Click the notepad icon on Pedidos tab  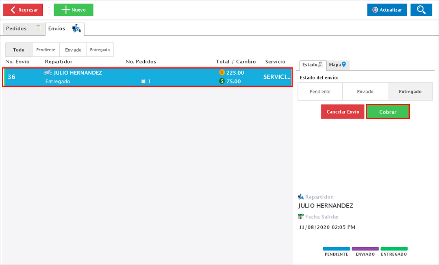pos(38,28)
